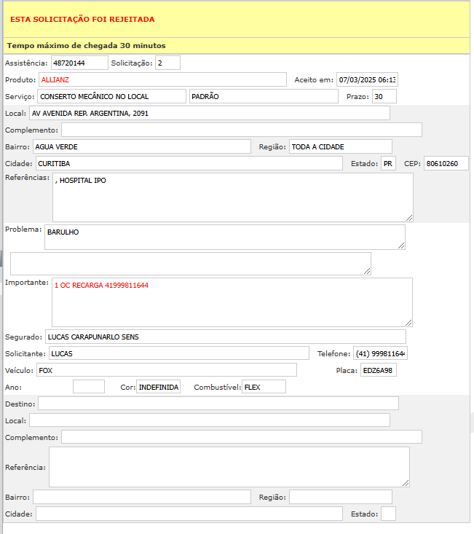
Task: Click the Assistência field showing 48720144
Action: [79, 63]
